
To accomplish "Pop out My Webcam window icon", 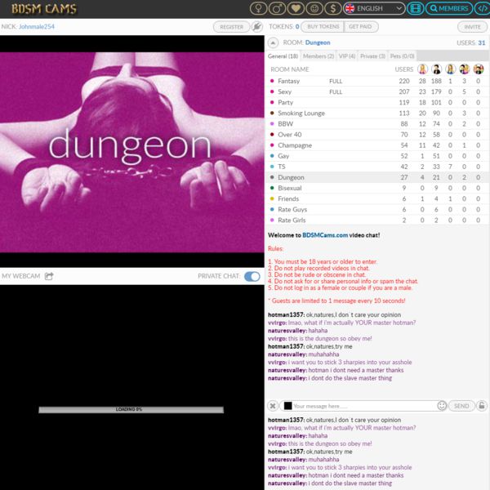I will click(49, 276).
